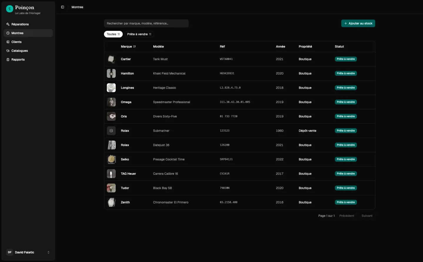Click the Catalogues tag icon
Screen dimensions: 423x262
pos(8,51)
